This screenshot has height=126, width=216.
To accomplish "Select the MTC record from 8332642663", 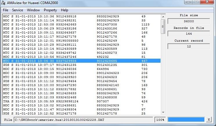I will [82, 24].
